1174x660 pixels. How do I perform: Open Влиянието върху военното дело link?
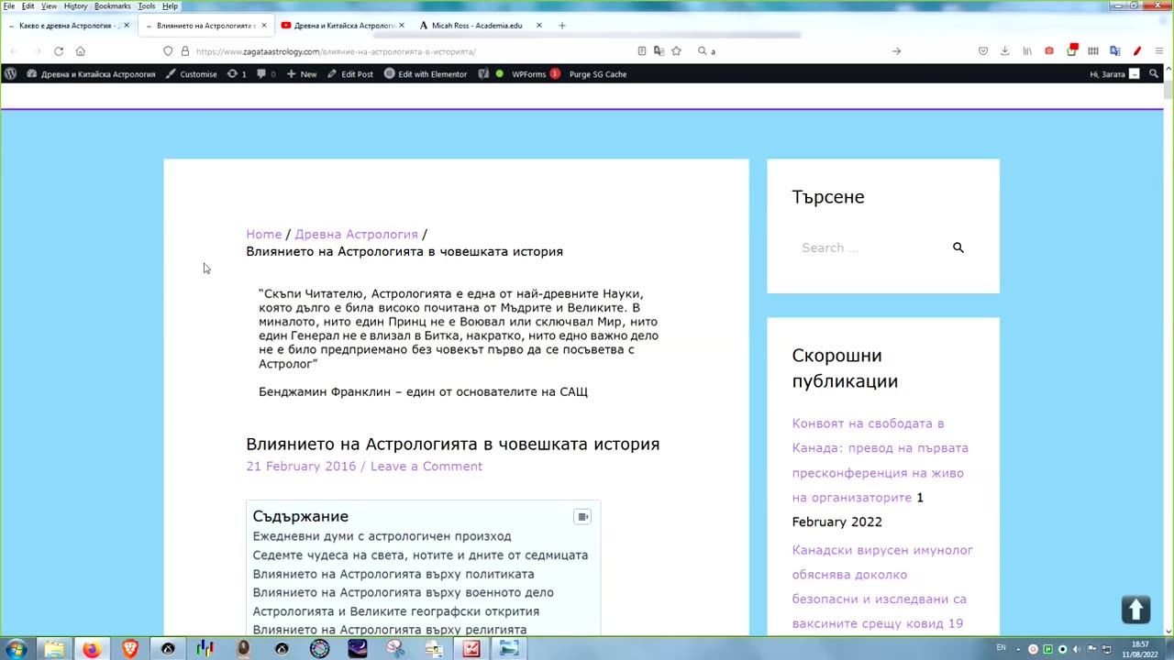click(x=403, y=593)
